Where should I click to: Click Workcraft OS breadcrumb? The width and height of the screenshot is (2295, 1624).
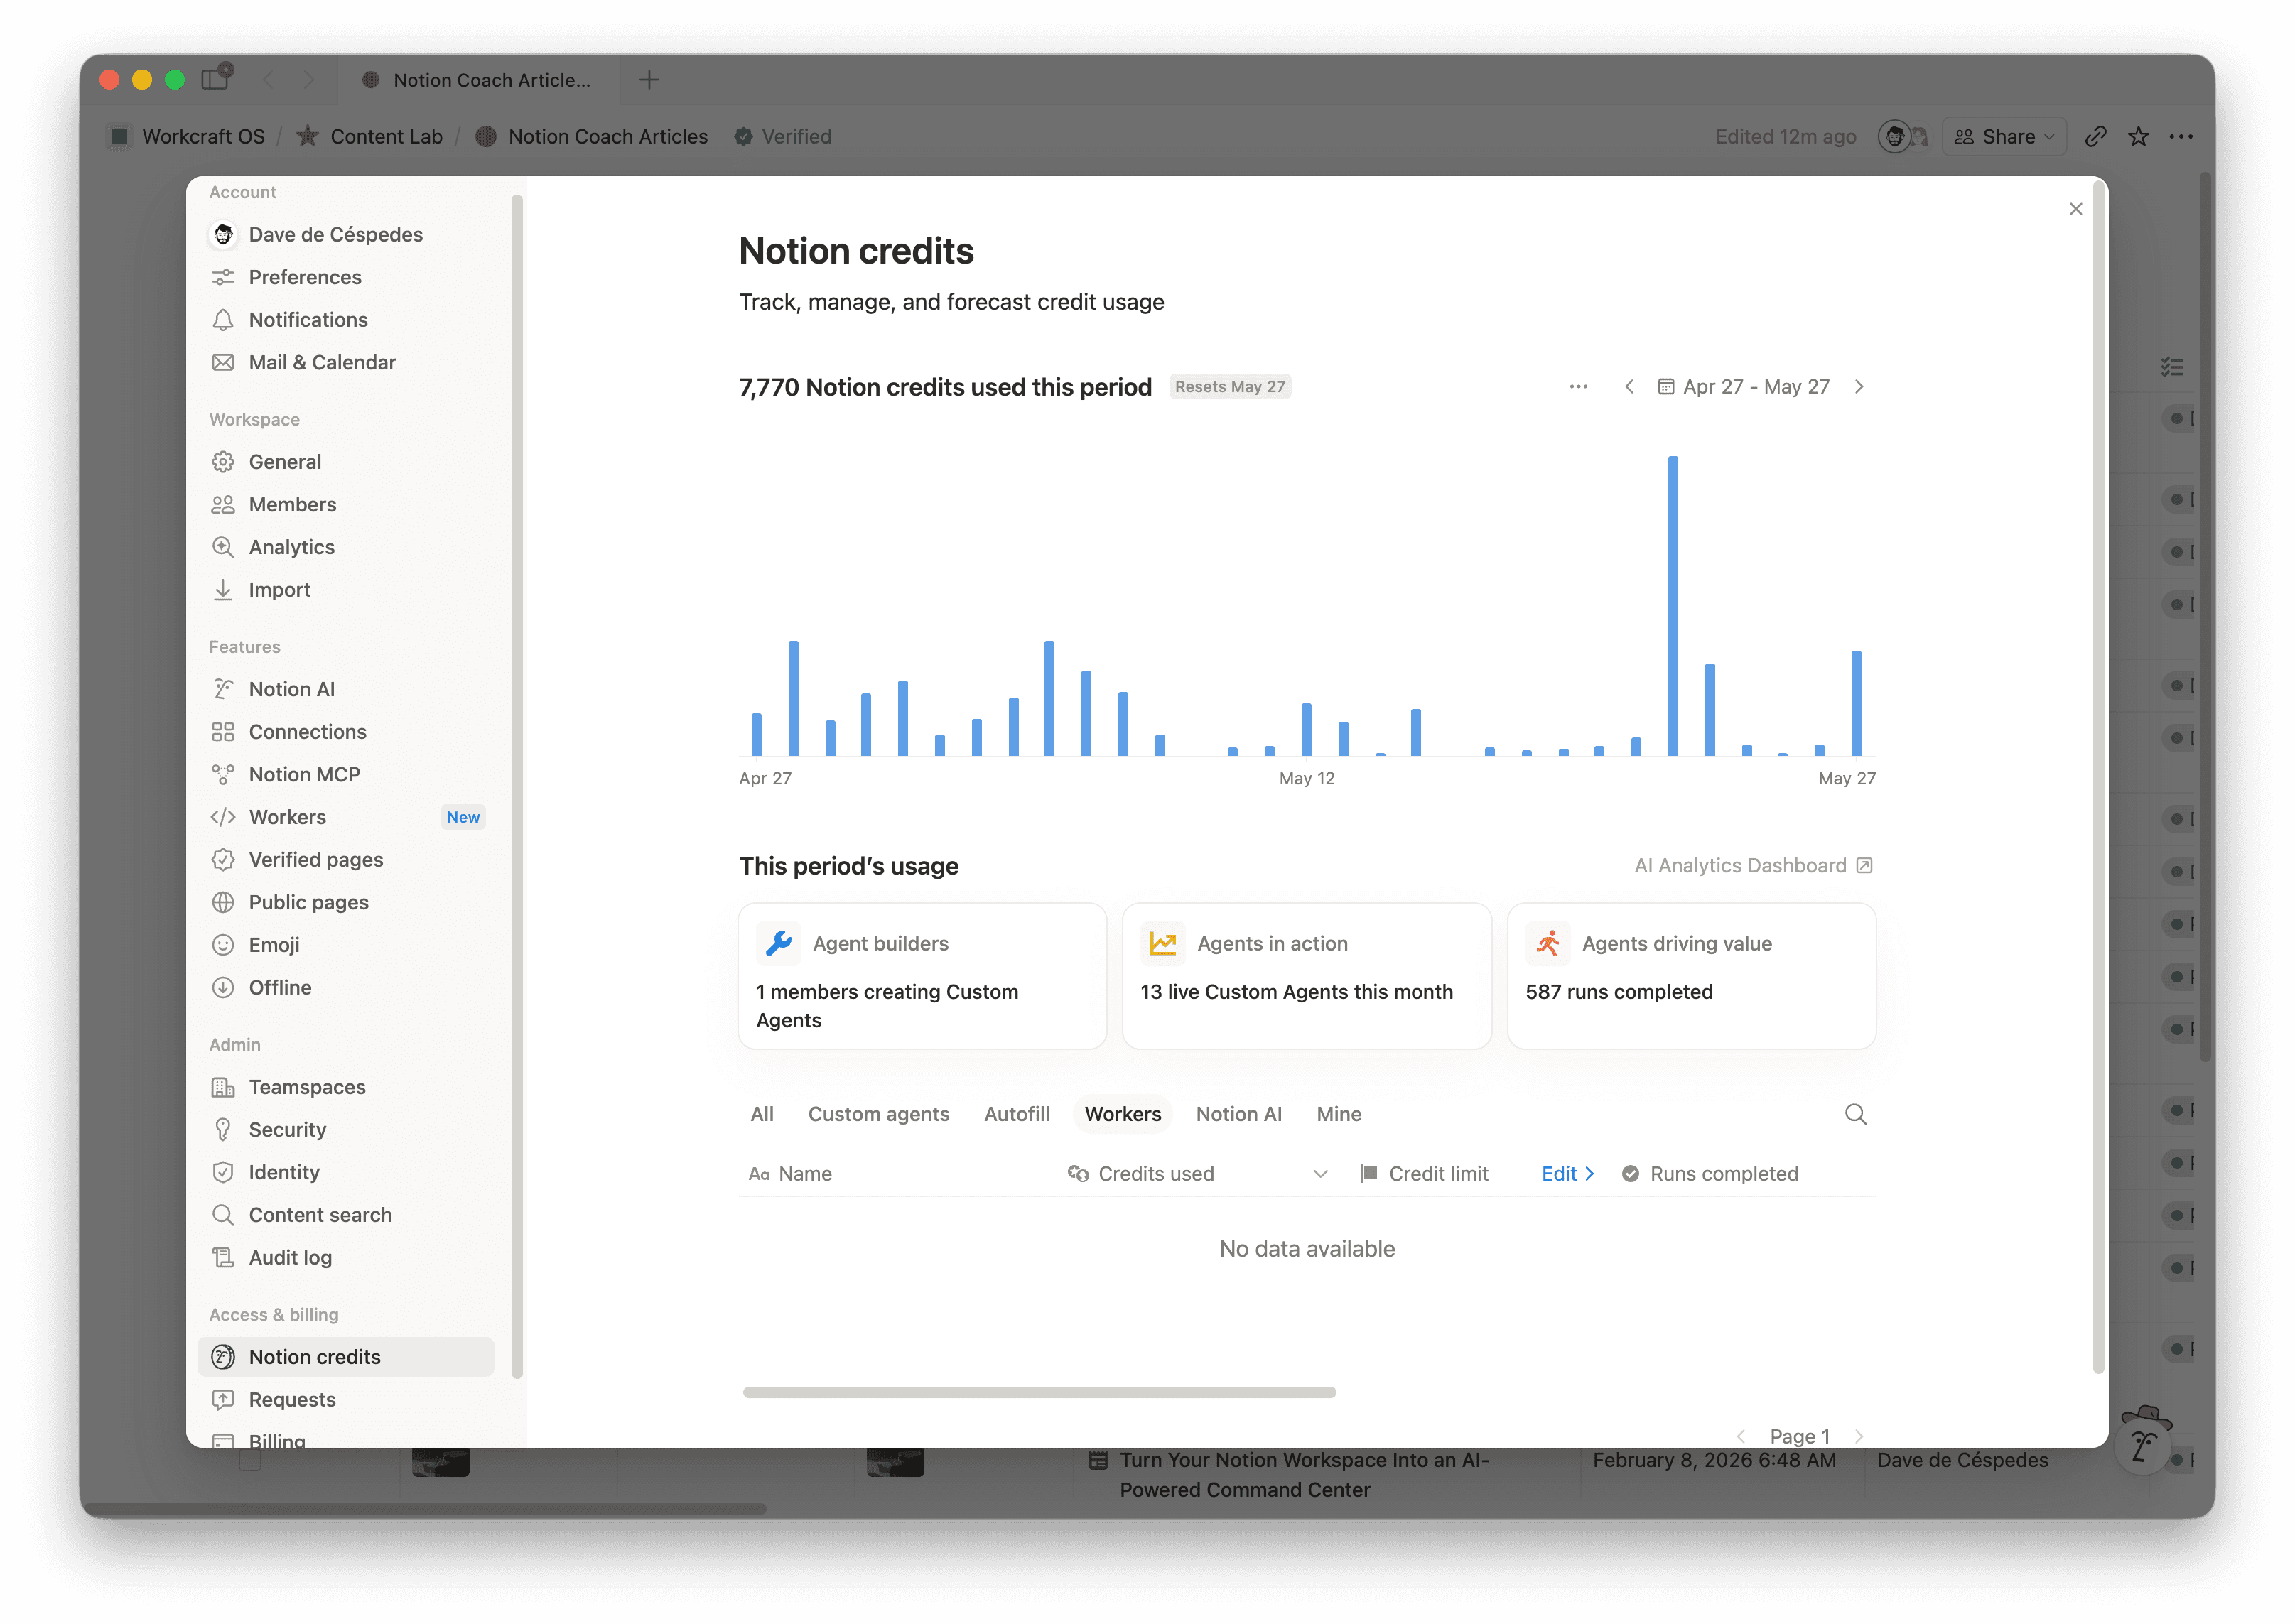[x=186, y=137]
